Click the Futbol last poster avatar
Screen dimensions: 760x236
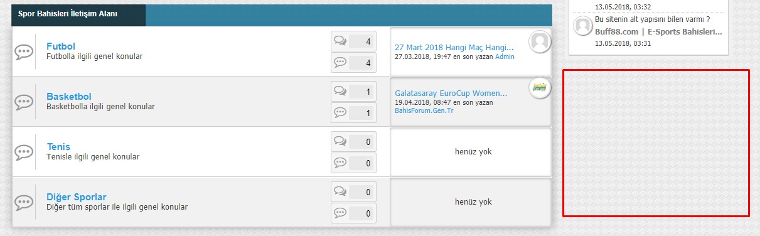[x=540, y=41]
